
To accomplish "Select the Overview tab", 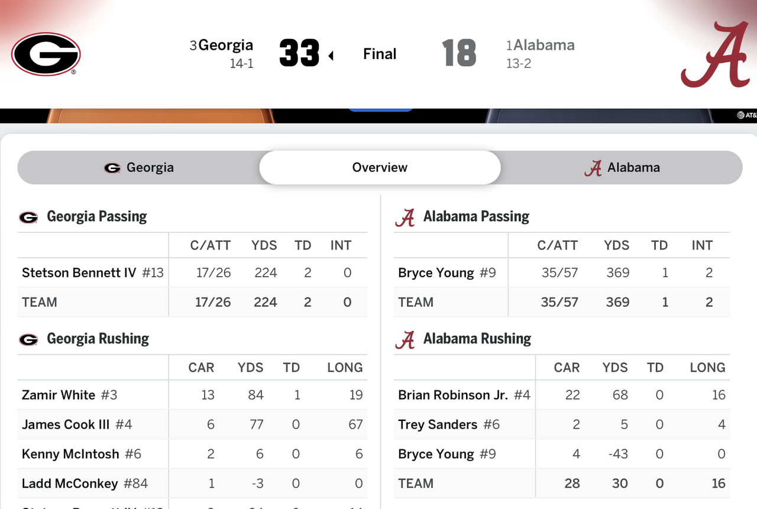I will [x=380, y=167].
